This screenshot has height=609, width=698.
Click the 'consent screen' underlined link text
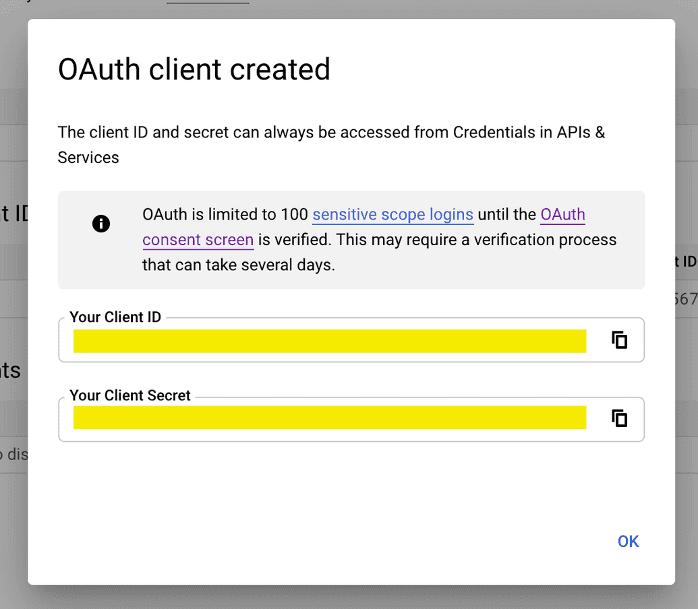click(198, 240)
